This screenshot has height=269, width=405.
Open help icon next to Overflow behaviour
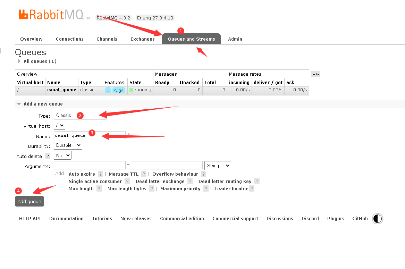(x=203, y=174)
